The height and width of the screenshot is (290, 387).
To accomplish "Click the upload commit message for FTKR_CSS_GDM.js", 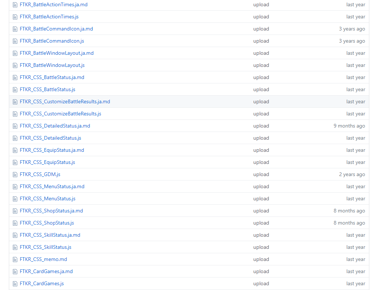I will 261,174.
